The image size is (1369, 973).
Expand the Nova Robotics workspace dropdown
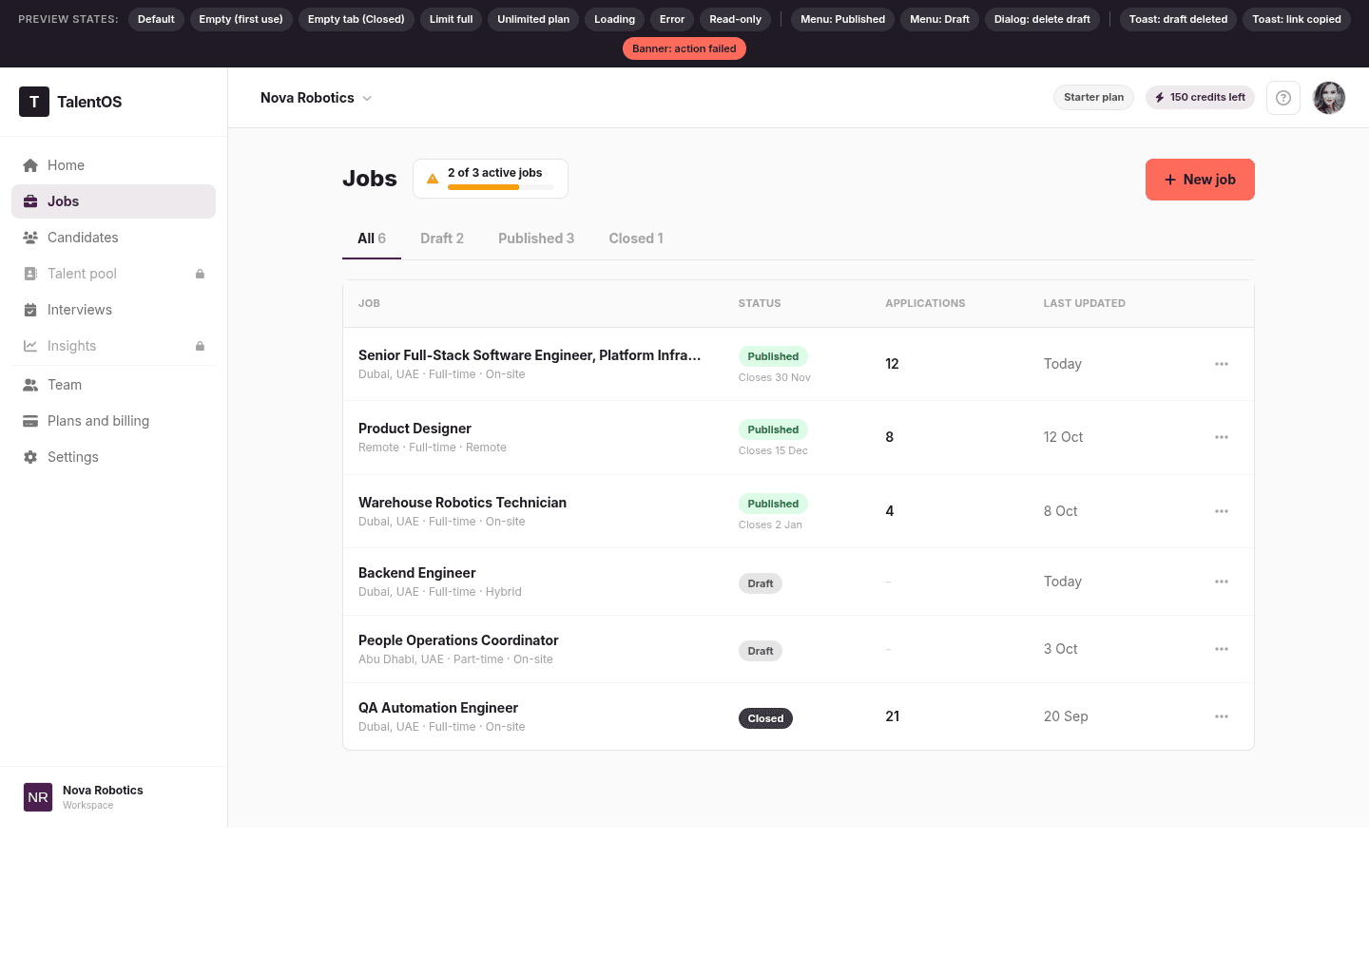[x=316, y=98]
